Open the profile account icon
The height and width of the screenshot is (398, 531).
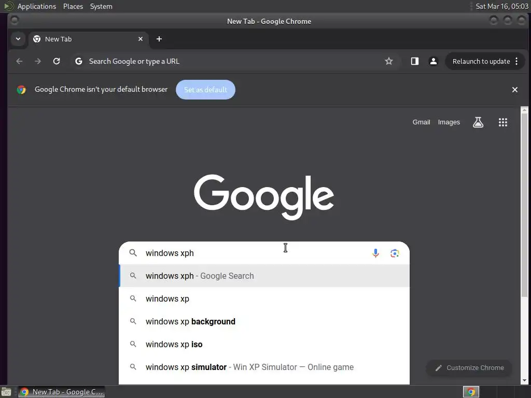(433, 61)
